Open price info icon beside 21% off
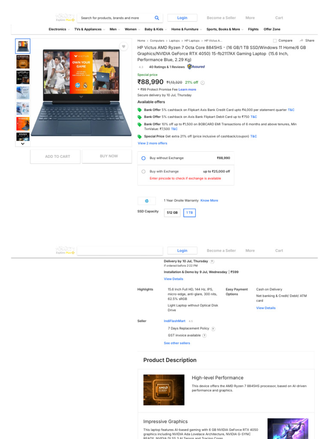Screen dimensions: 329x439 point(203,83)
